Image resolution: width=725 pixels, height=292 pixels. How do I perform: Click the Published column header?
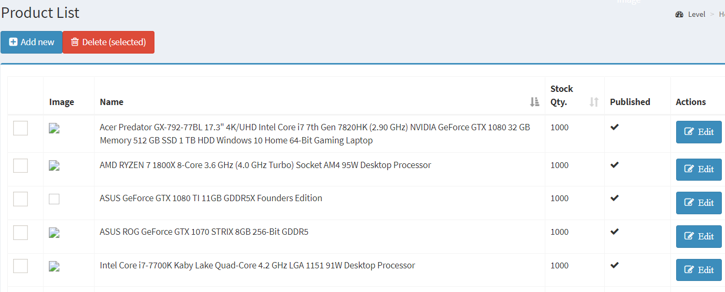637,96
